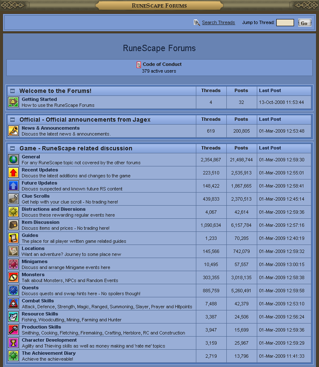Click the Item Discussion bag icon

[x=14, y=225]
